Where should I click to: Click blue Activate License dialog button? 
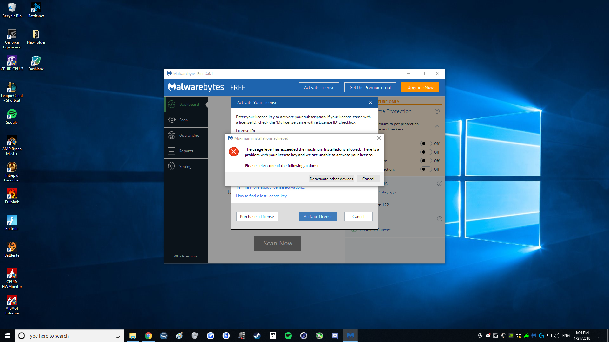pos(318,216)
